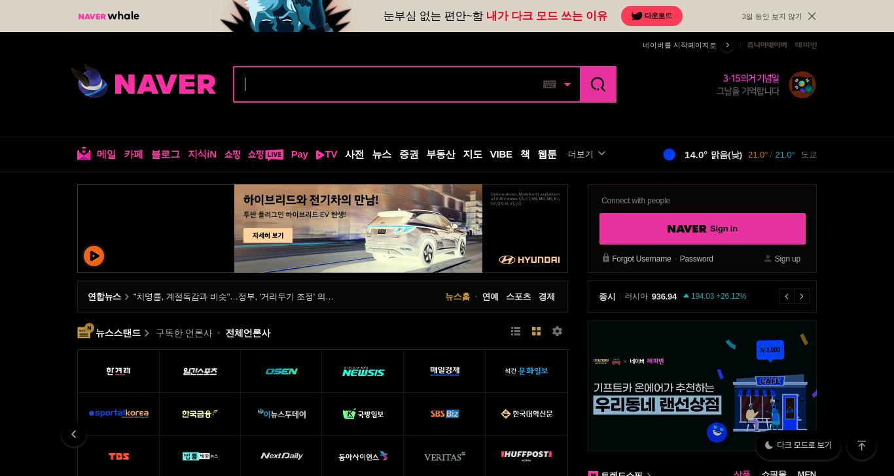Screen dimensions: 894x476
Task: Open the 치명률, 계절독감과 비슷 headline
Action: pyautogui.click(x=234, y=297)
